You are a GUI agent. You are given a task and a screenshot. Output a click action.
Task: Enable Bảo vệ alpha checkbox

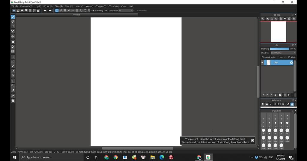pos(263,57)
